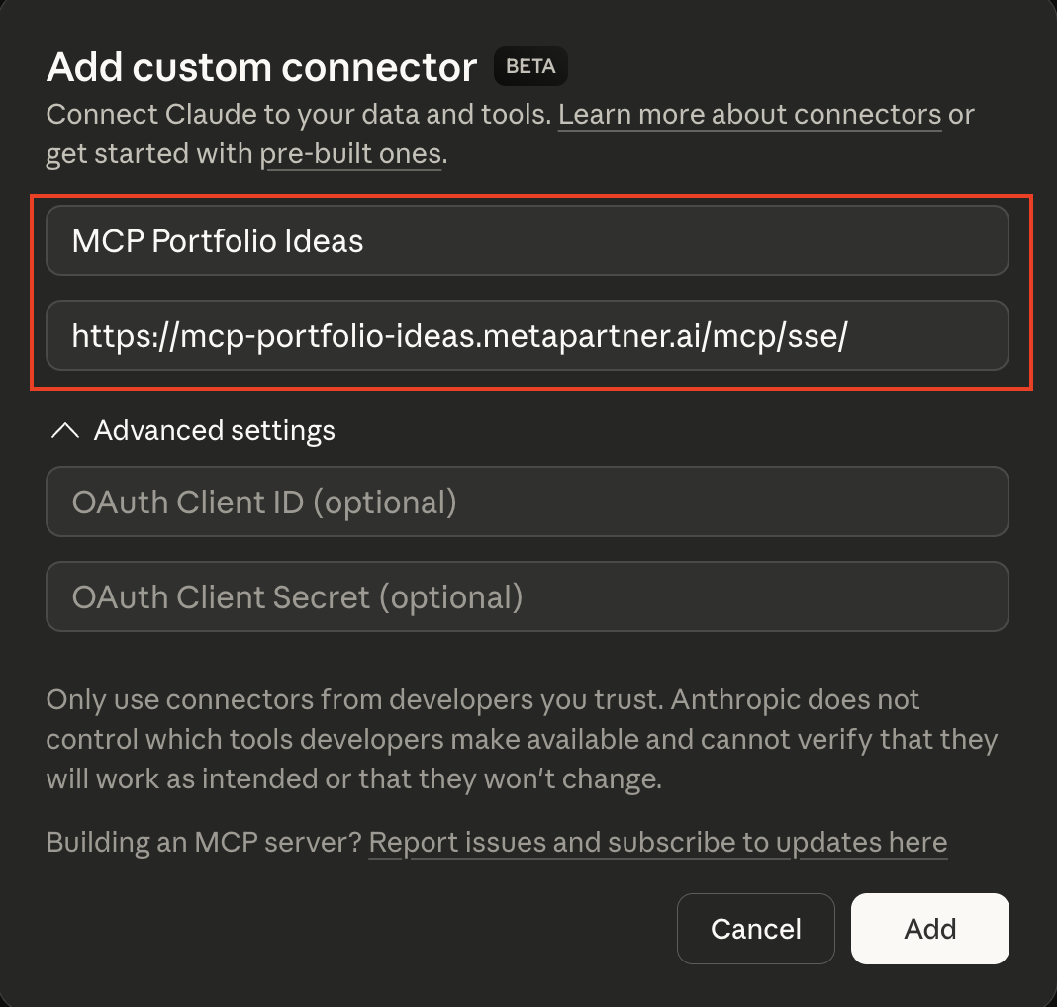Cancel adding the custom connector
1057x1007 pixels.
[x=756, y=929]
